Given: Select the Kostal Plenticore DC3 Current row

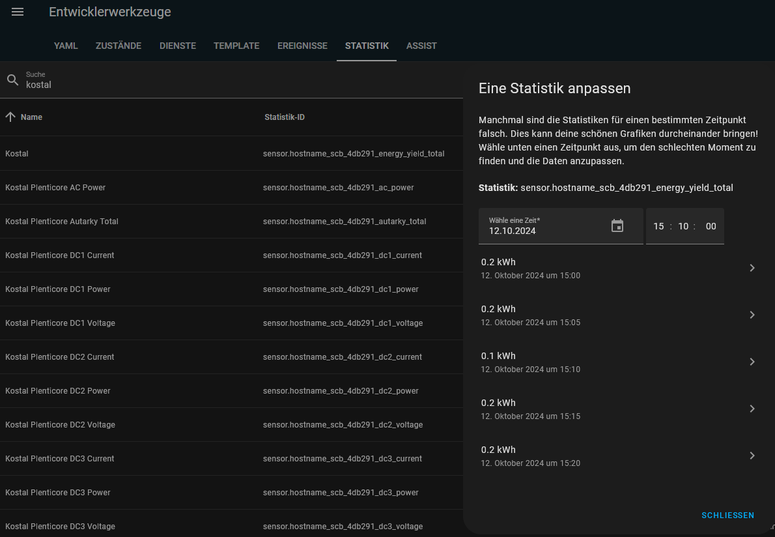Looking at the screenshot, I should coord(231,458).
